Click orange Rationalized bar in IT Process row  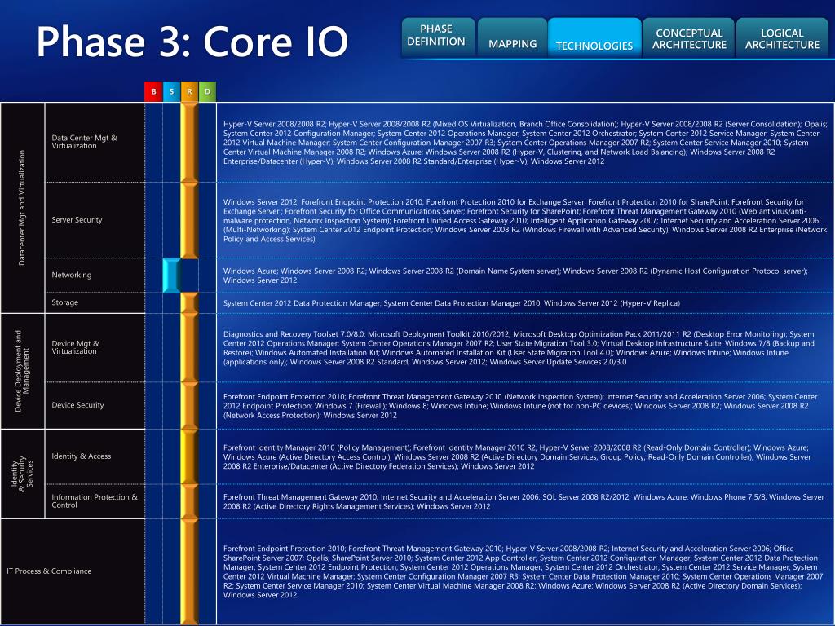click(189, 571)
